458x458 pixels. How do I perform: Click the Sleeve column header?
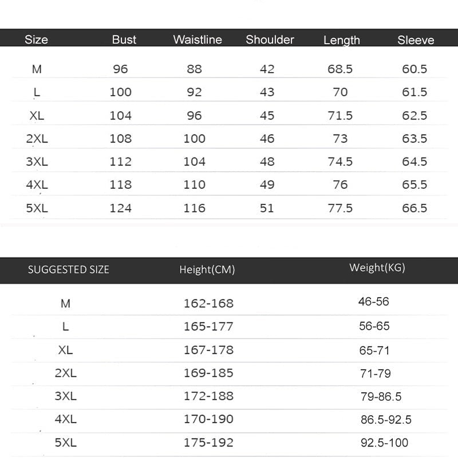(416, 40)
